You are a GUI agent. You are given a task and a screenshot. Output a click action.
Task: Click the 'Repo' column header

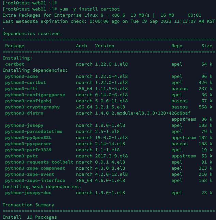point(177,46)
